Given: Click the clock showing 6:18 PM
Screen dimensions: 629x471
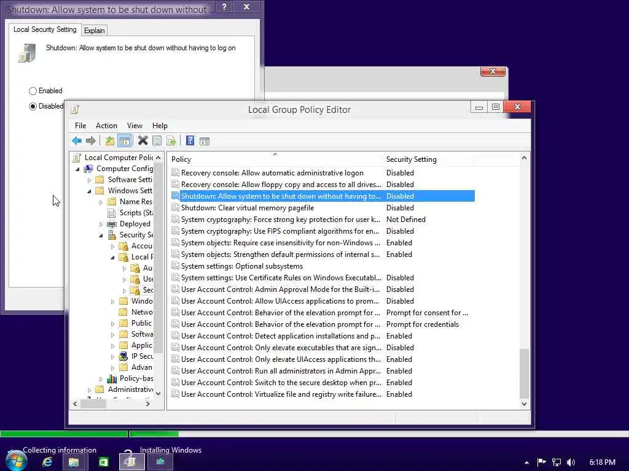Looking at the screenshot, I should pyautogui.click(x=602, y=462).
